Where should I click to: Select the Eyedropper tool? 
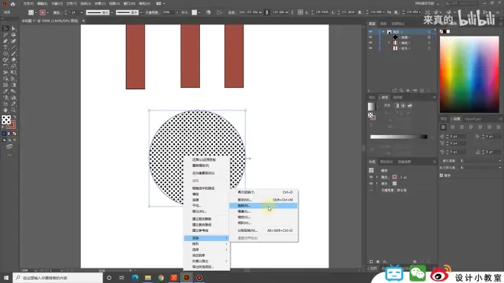(5, 92)
